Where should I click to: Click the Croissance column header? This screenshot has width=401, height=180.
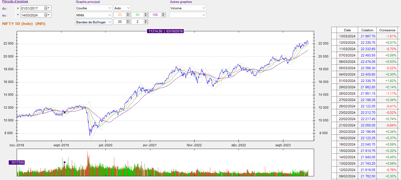click(387, 30)
